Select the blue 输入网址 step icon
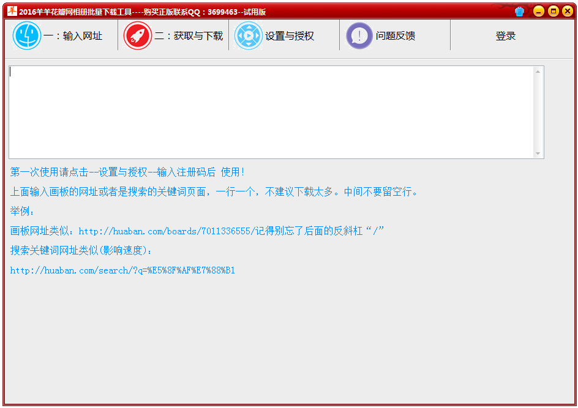The image size is (578, 408). (27, 35)
